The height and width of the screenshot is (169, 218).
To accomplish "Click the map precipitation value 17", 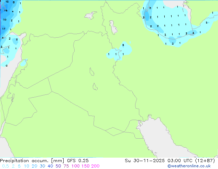I will coord(4,29).
